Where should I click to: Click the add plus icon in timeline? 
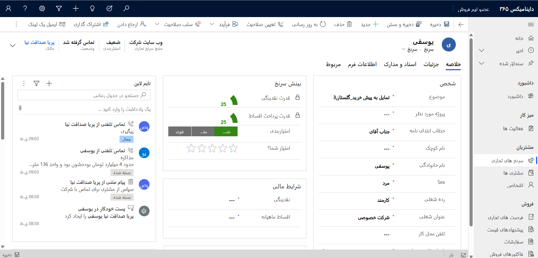pyautogui.click(x=49, y=83)
